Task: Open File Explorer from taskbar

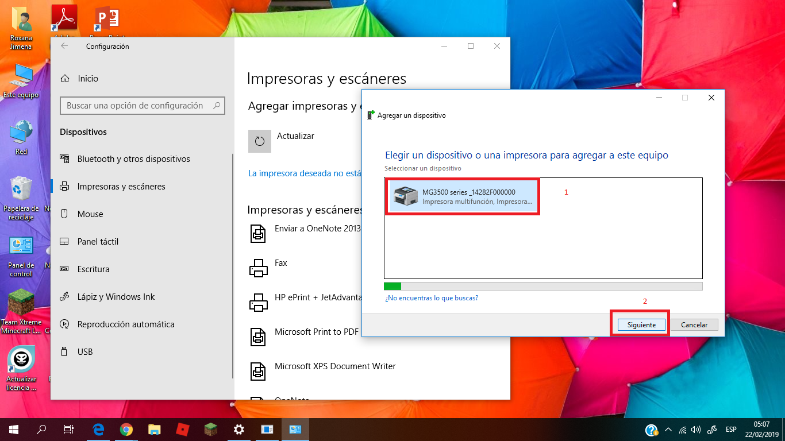Action: (x=154, y=430)
